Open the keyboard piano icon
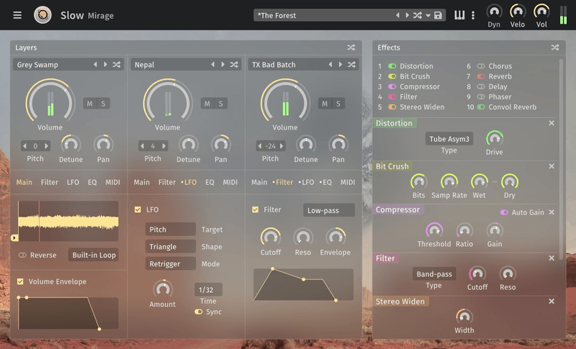576x349 pixels. click(459, 15)
